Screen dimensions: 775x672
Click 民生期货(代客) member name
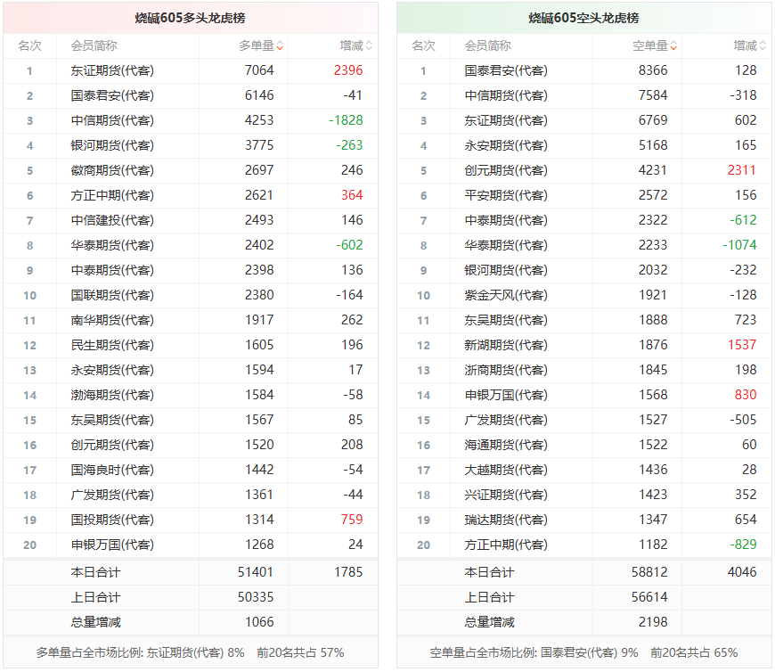pyautogui.click(x=112, y=345)
